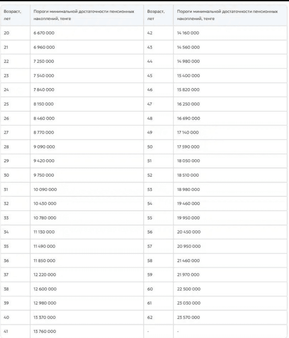289x338 pixels.
Task: Click the amount 17 590 000
Action: (188, 147)
